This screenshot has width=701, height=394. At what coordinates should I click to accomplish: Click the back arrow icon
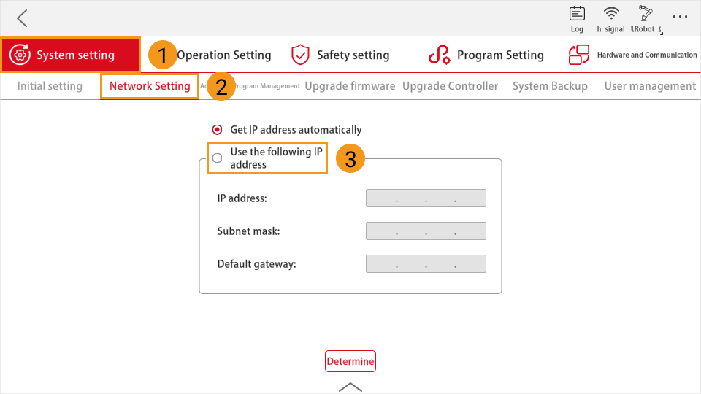(23, 18)
